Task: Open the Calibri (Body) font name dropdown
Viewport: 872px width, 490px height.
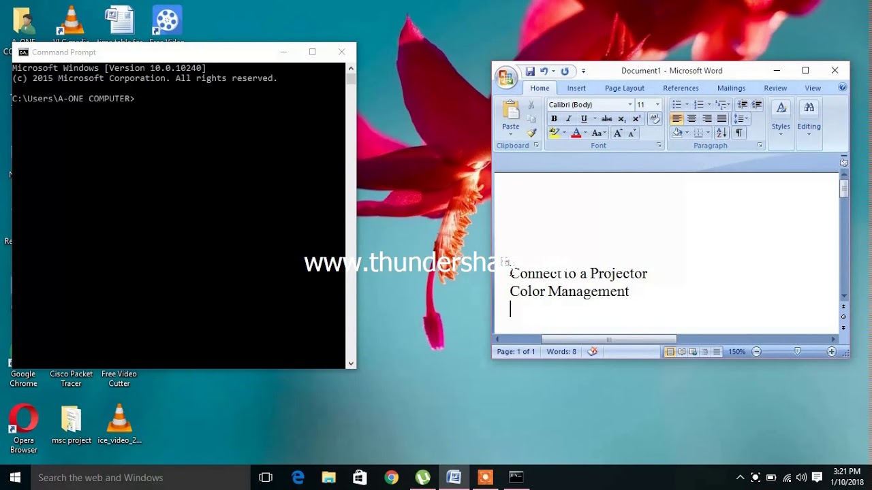Action: pos(630,105)
